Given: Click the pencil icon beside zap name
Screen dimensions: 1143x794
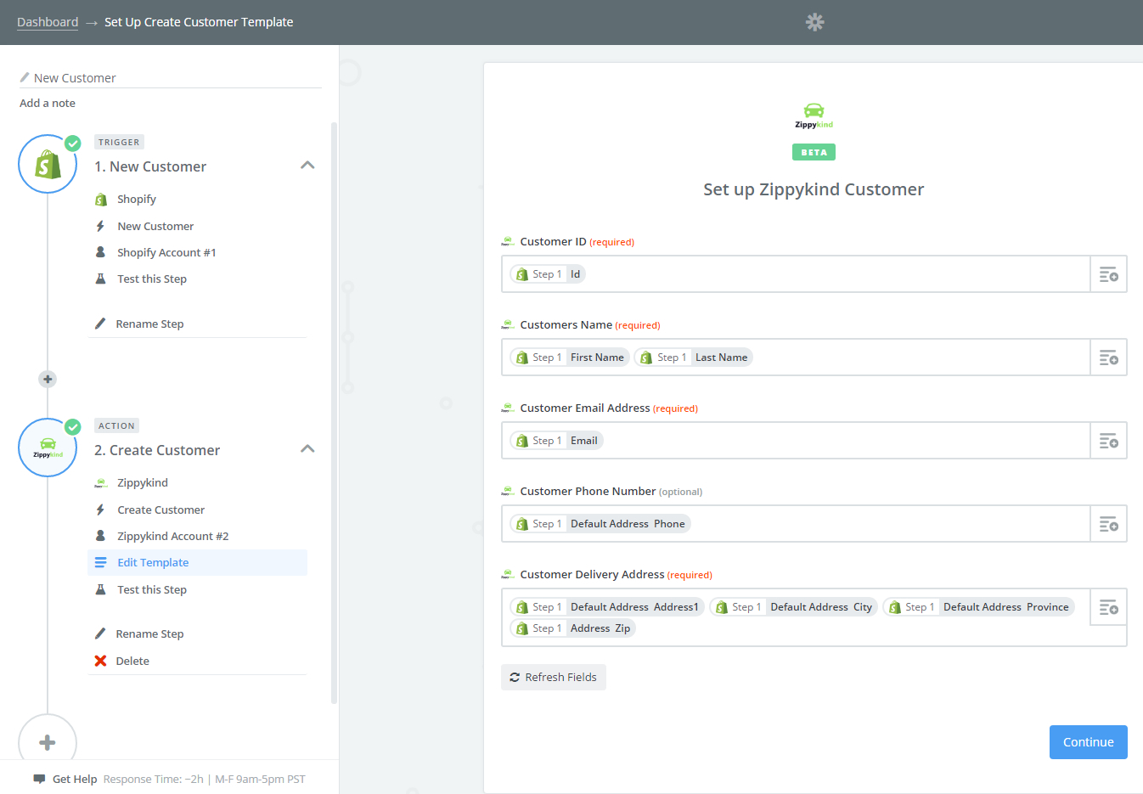Looking at the screenshot, I should [25, 77].
